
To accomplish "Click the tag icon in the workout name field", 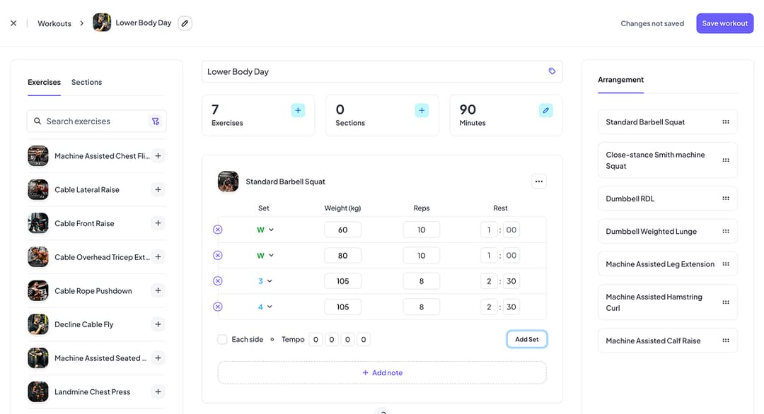I will tap(552, 71).
